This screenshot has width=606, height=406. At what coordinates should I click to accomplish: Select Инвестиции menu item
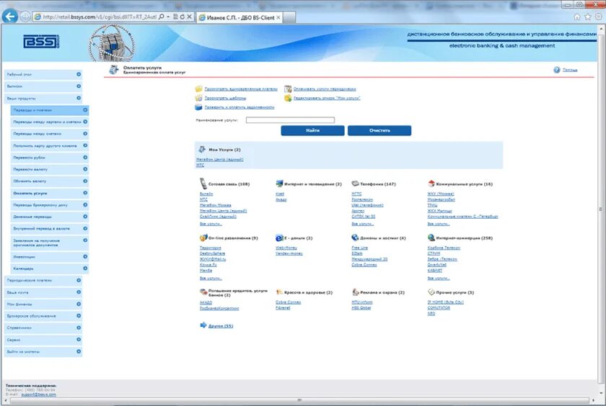pyautogui.click(x=50, y=256)
